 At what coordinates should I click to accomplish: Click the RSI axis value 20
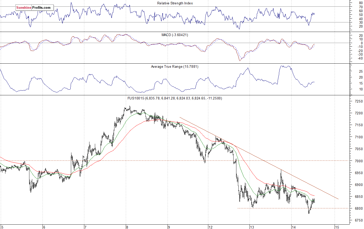(361, 26)
